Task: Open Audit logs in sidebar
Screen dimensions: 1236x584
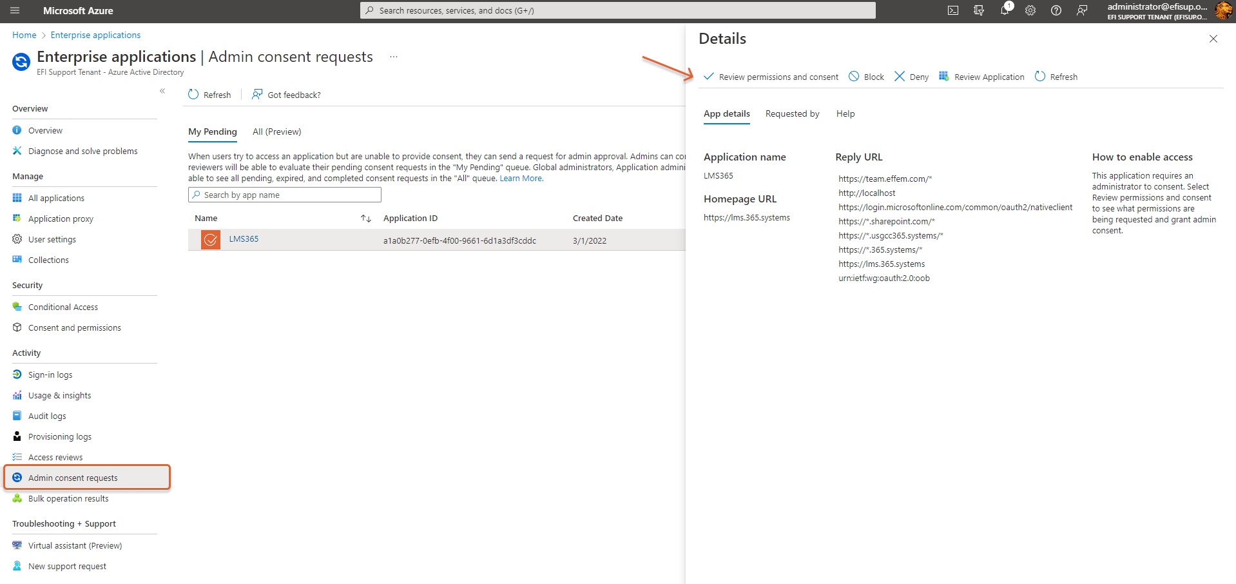Action: click(47, 416)
